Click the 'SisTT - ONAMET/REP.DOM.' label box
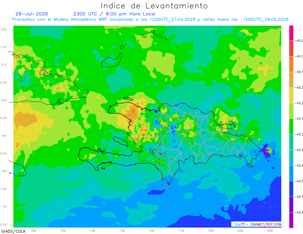The height and width of the screenshot is (234, 303). click(x=258, y=224)
